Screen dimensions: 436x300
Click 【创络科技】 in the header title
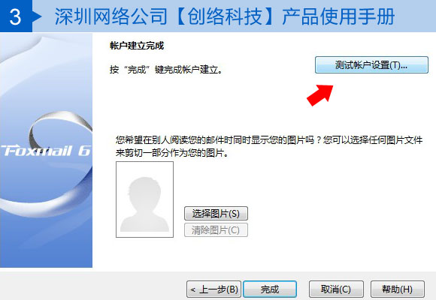point(225,16)
